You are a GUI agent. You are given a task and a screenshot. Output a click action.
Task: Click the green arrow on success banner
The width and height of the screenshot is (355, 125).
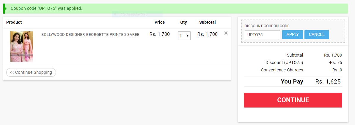(x=4, y=8)
